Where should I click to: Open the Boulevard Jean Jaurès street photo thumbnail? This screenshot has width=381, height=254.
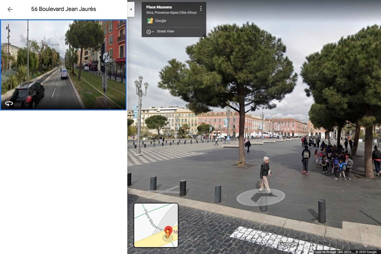tap(63, 65)
